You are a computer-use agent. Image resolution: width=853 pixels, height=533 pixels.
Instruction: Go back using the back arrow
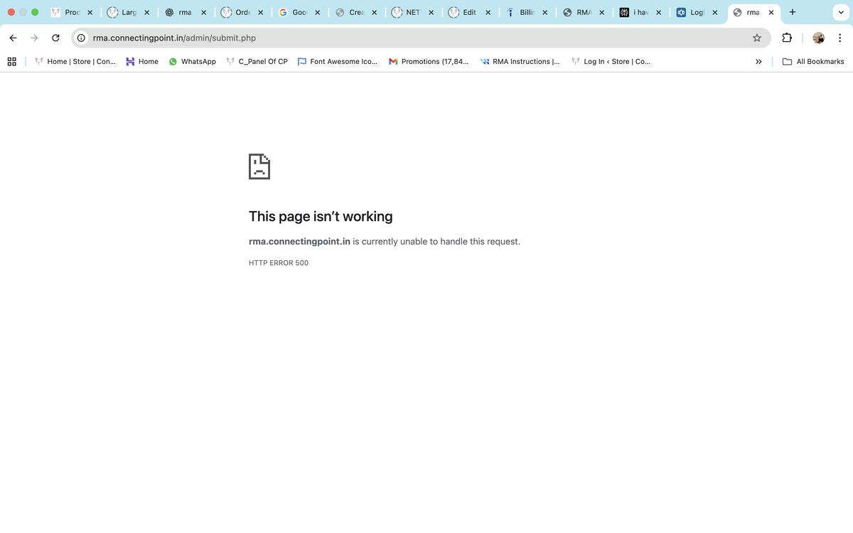tap(13, 38)
